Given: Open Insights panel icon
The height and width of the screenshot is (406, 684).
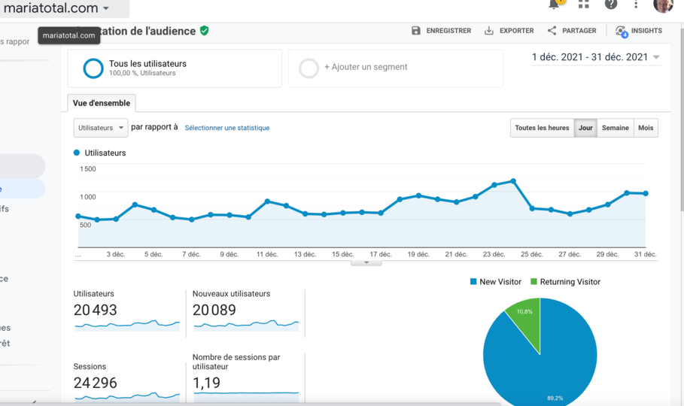Looking at the screenshot, I should pyautogui.click(x=621, y=31).
